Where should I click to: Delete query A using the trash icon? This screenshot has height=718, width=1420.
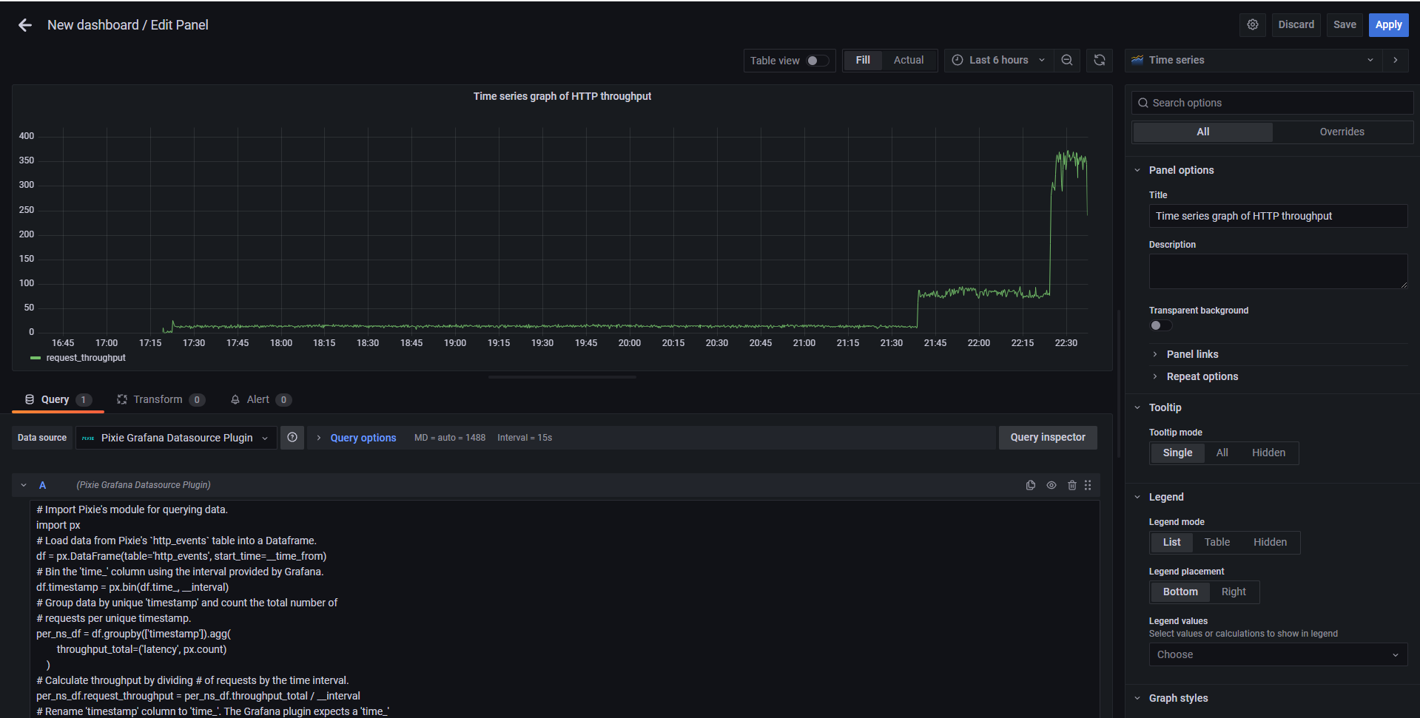[1071, 485]
